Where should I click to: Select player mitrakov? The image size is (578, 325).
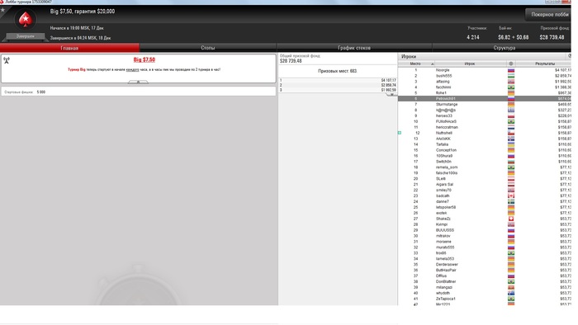443,236
